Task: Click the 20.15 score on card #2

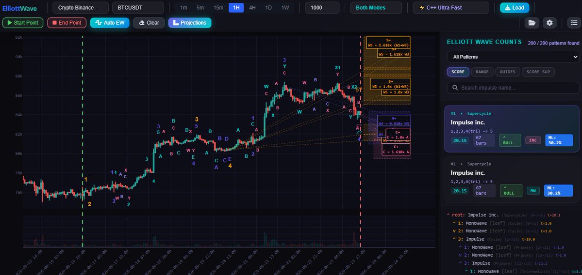Action: [x=460, y=191]
